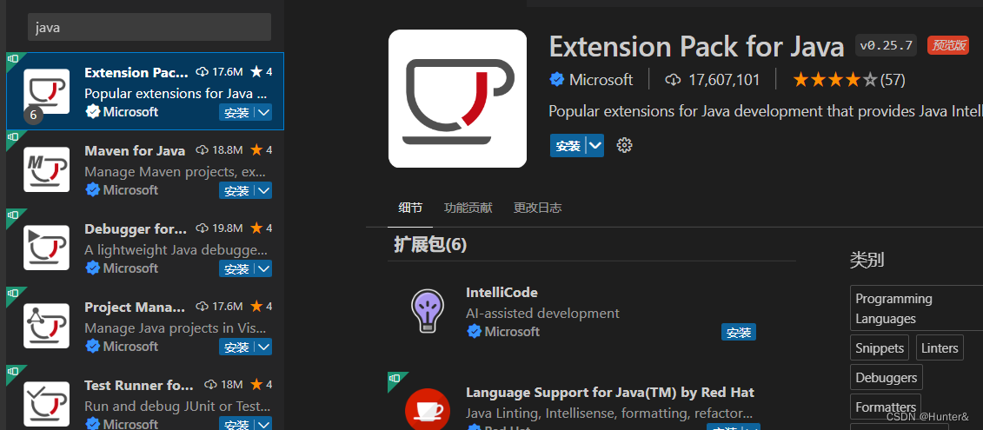The image size is (983, 430).
Task: Click the main blue install button in detail page
Action: tap(568, 145)
